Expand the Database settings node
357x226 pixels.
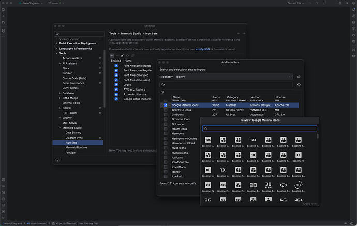[60, 93]
